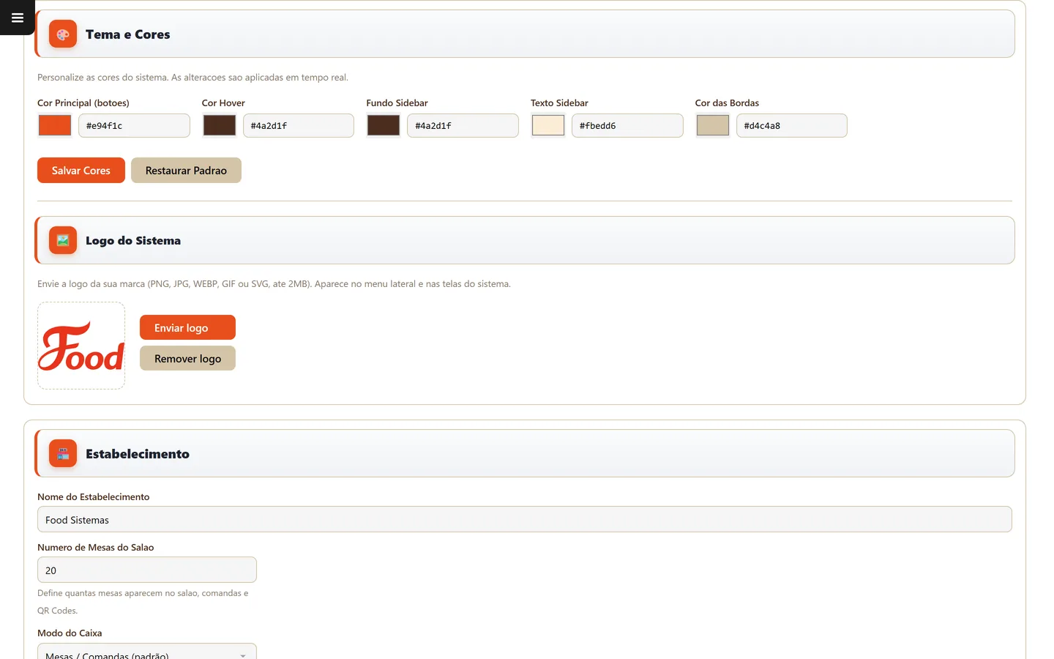Viewport: 1054px width, 659px height.
Task: Click the Remover logo button
Action: tap(187, 358)
